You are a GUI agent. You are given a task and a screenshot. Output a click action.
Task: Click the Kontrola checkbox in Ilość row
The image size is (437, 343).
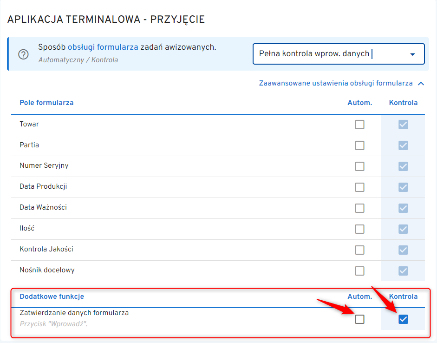(403, 229)
